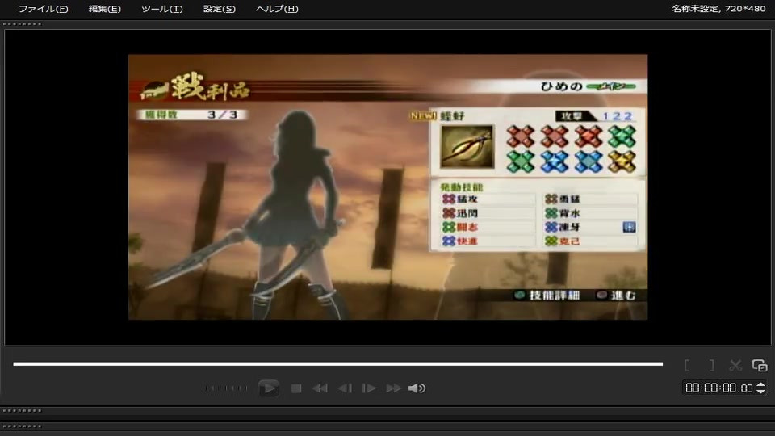Click the timecode field 00:00:00.00
The image size is (775, 436).
pyautogui.click(x=719, y=388)
